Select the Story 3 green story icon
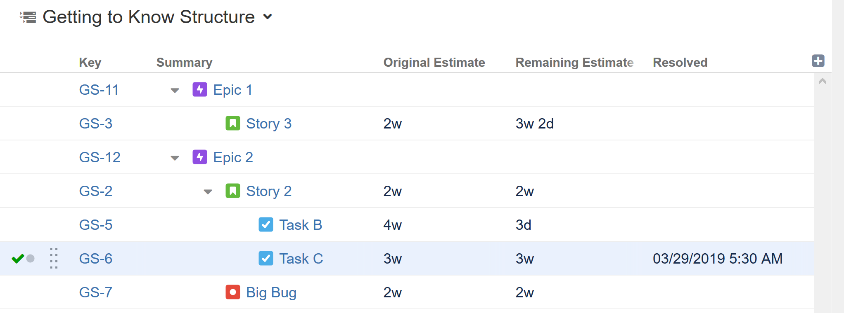The height and width of the screenshot is (313, 844). [233, 123]
